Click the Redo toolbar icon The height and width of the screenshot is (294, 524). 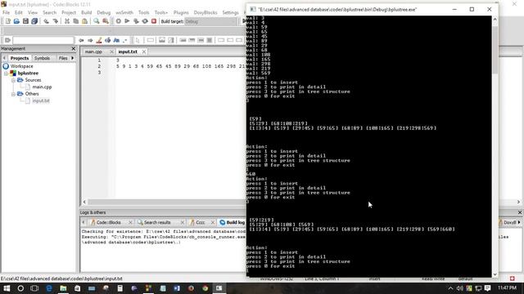55,21
